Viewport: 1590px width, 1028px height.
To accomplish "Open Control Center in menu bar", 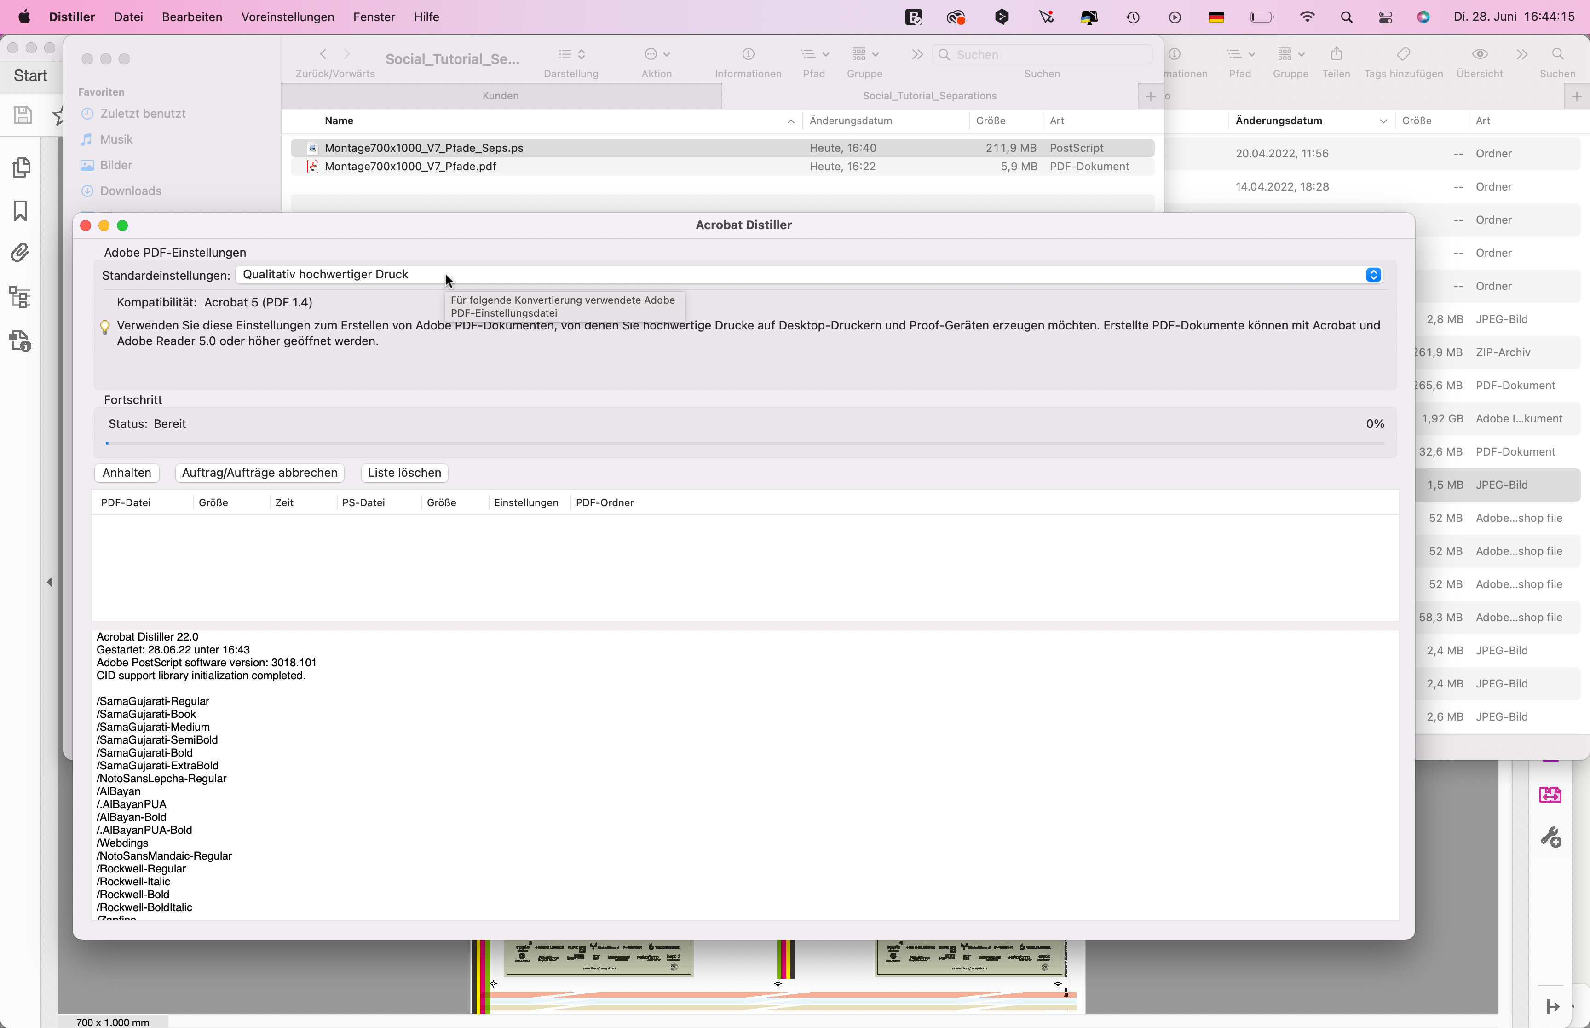I will click(x=1385, y=17).
